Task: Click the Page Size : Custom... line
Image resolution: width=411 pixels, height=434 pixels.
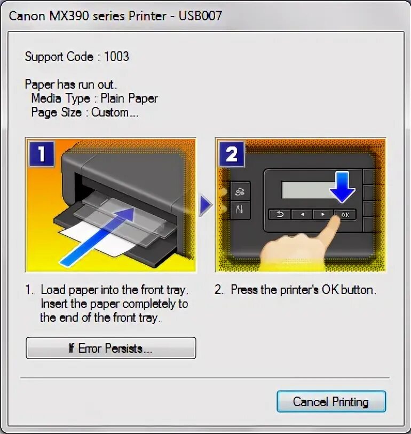Action: [x=84, y=112]
